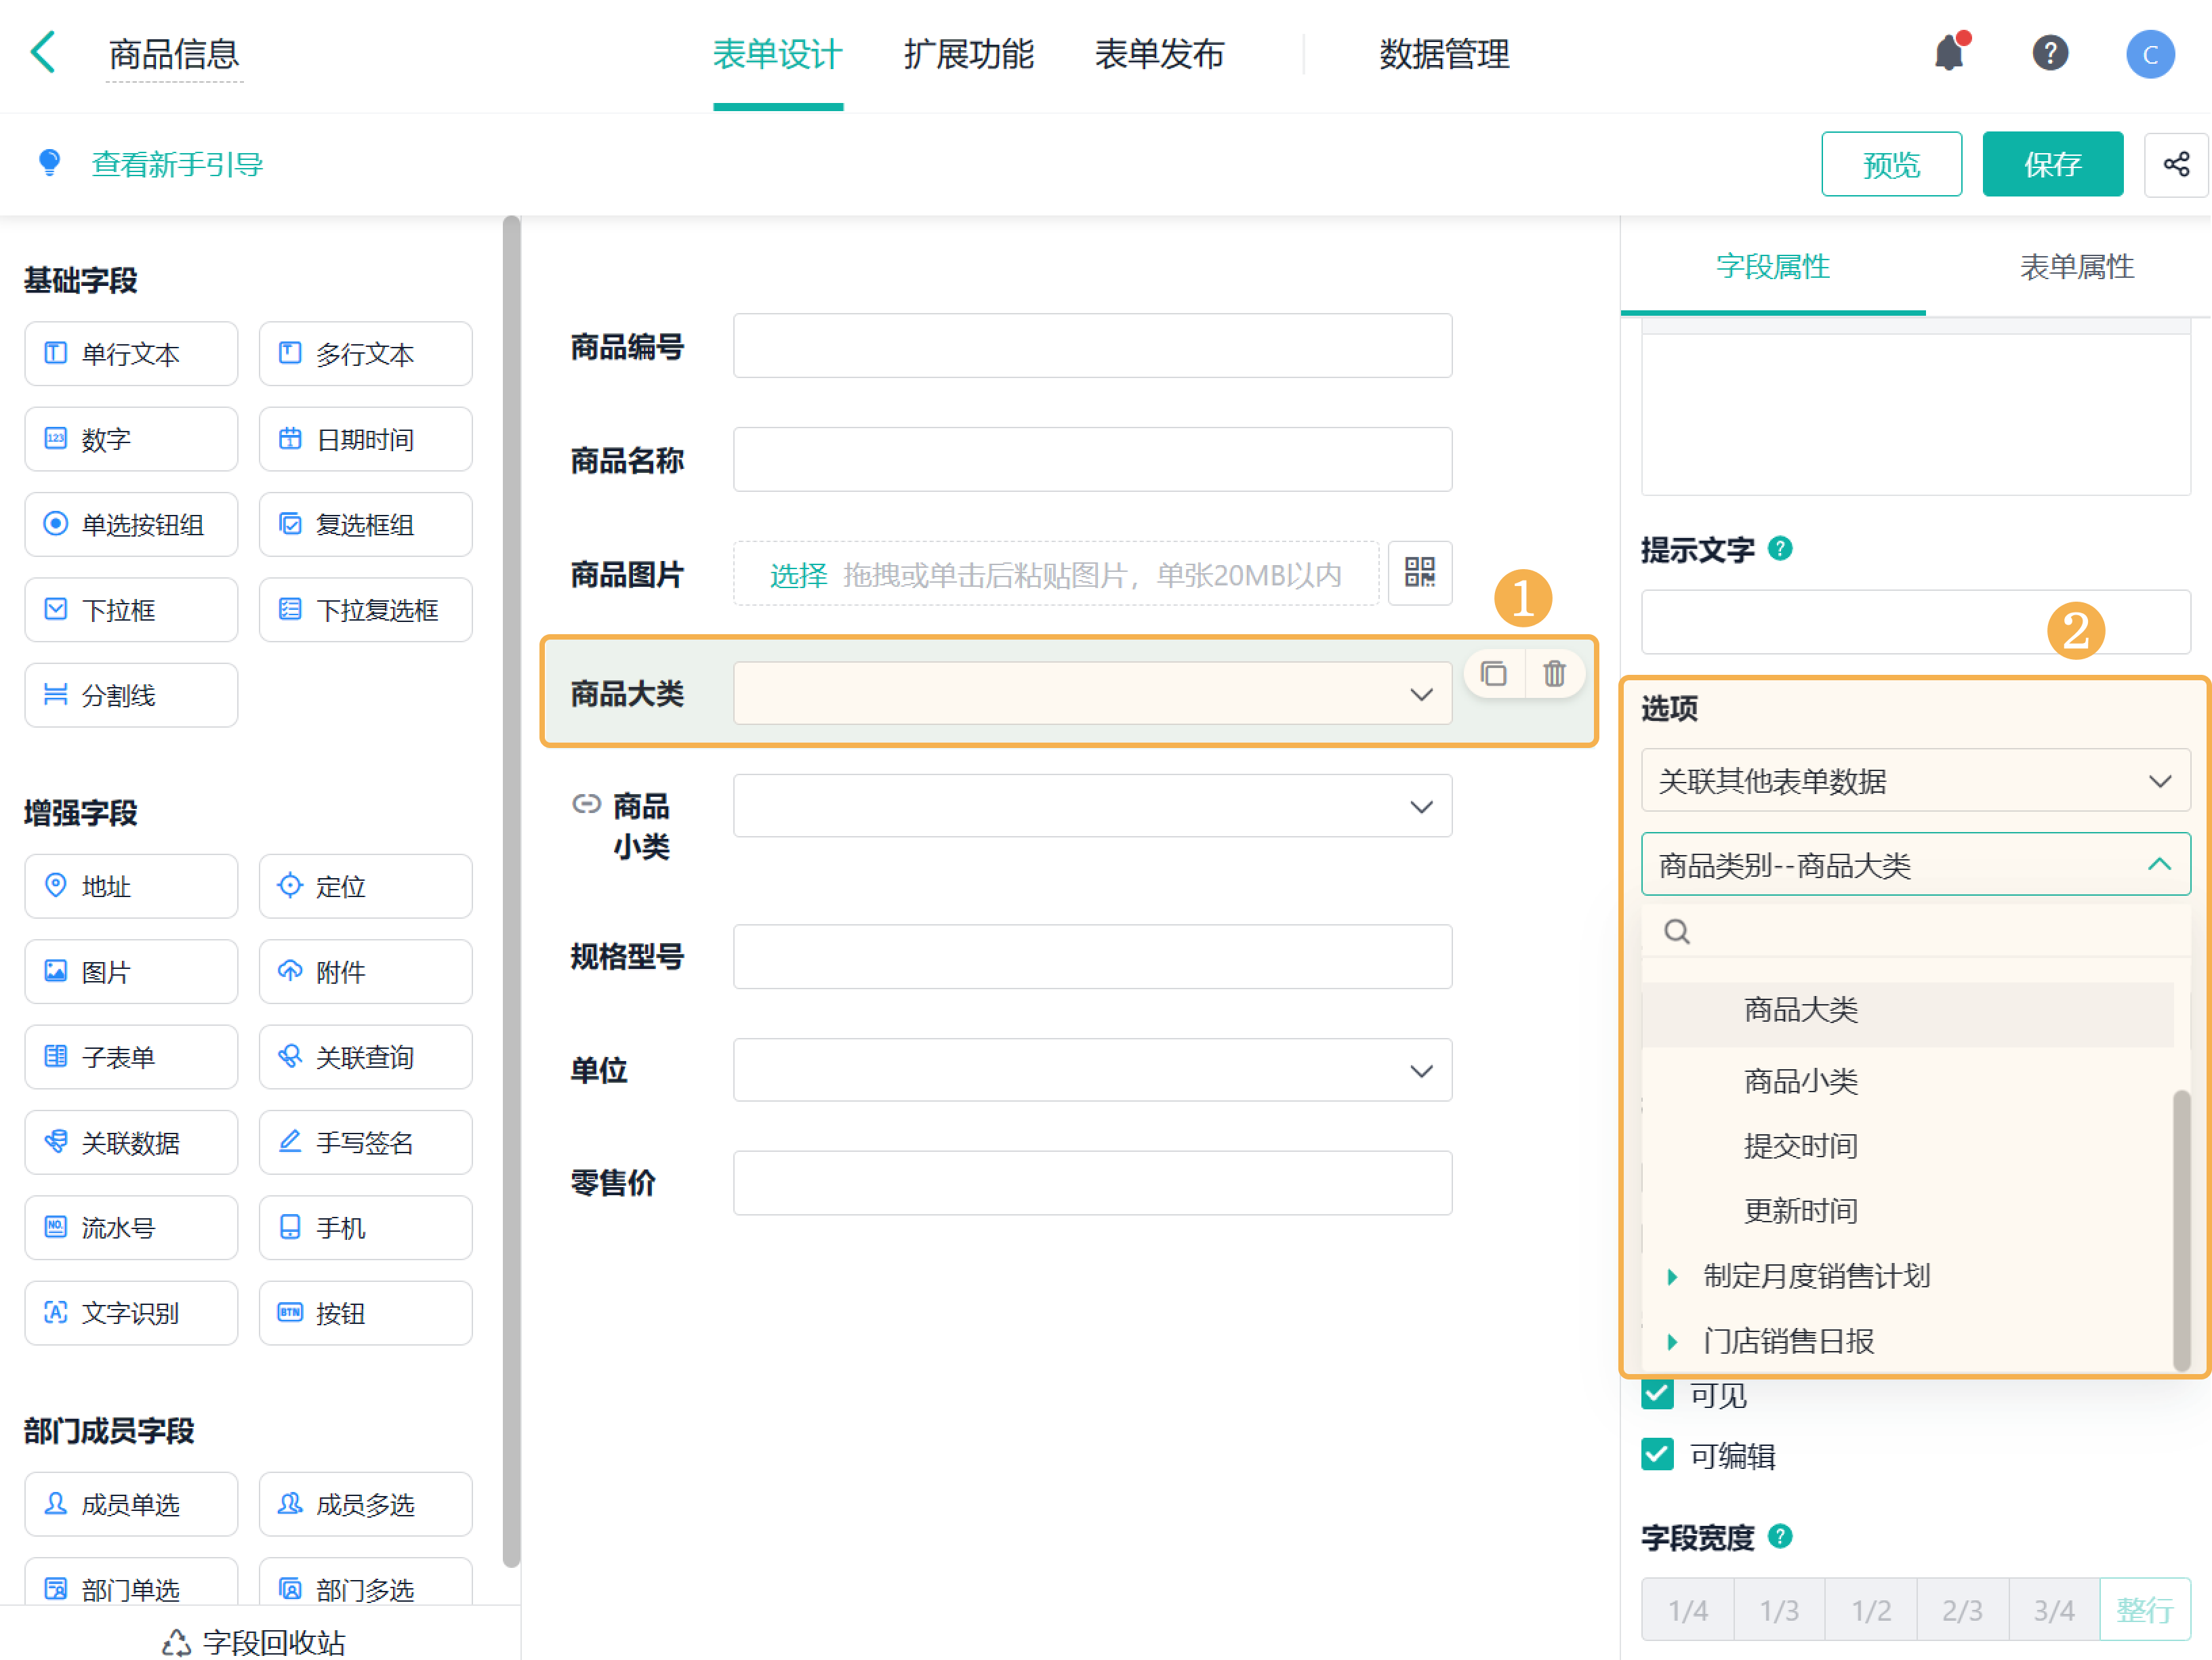Viewport: 2212px width, 1660px height.
Task: Expand the 制定月度销售计划 tree node
Action: 1671,1276
